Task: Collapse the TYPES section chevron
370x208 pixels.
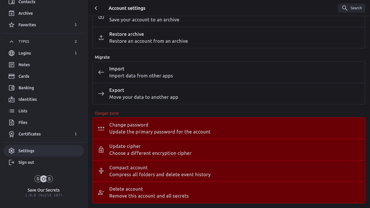Action: pos(12,42)
